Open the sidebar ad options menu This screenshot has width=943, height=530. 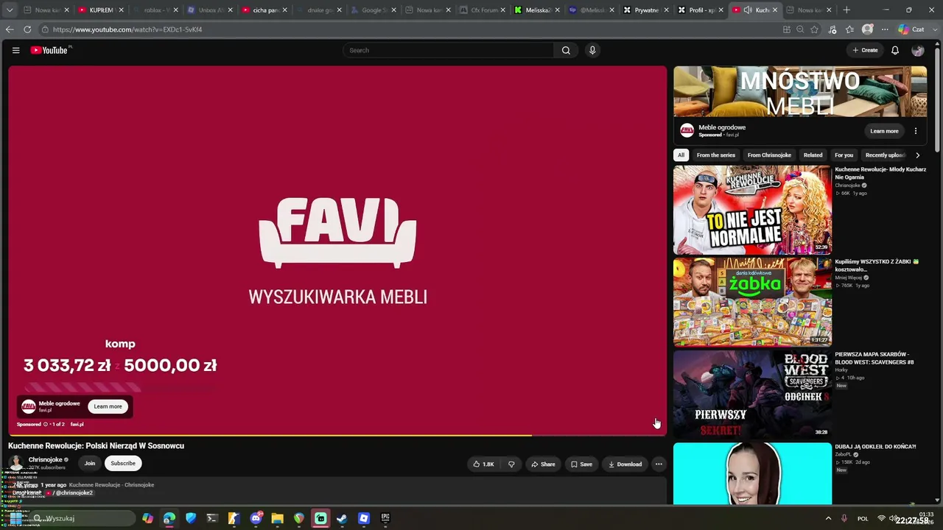pyautogui.click(x=916, y=131)
